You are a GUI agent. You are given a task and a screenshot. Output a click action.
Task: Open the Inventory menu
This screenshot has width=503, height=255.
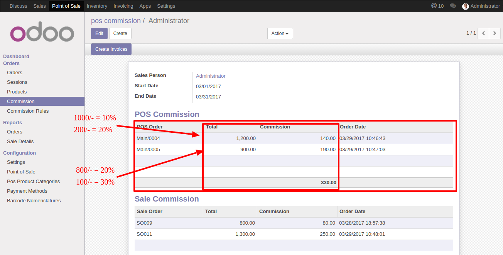click(97, 6)
